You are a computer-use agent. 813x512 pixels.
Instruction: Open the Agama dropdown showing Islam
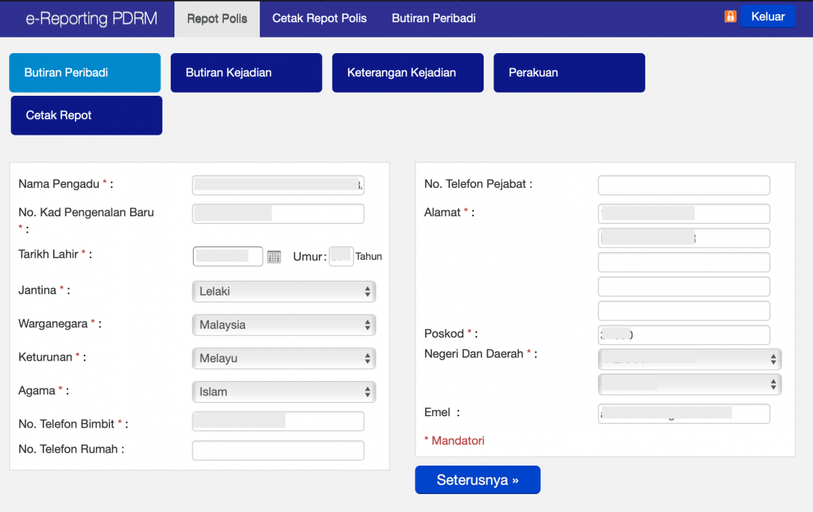click(283, 391)
